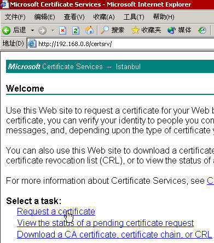This screenshot has height=243, width=214.
Task: Click the 地址(D) address label
Action: pyautogui.click(x=13, y=44)
